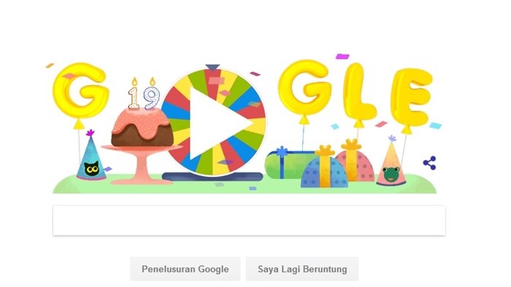Click the pink polka-dot gift box

(357, 163)
